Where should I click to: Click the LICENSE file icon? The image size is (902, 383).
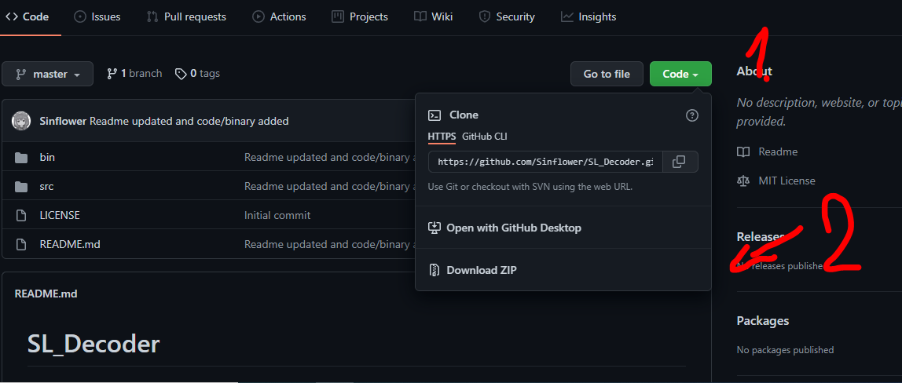coord(21,216)
